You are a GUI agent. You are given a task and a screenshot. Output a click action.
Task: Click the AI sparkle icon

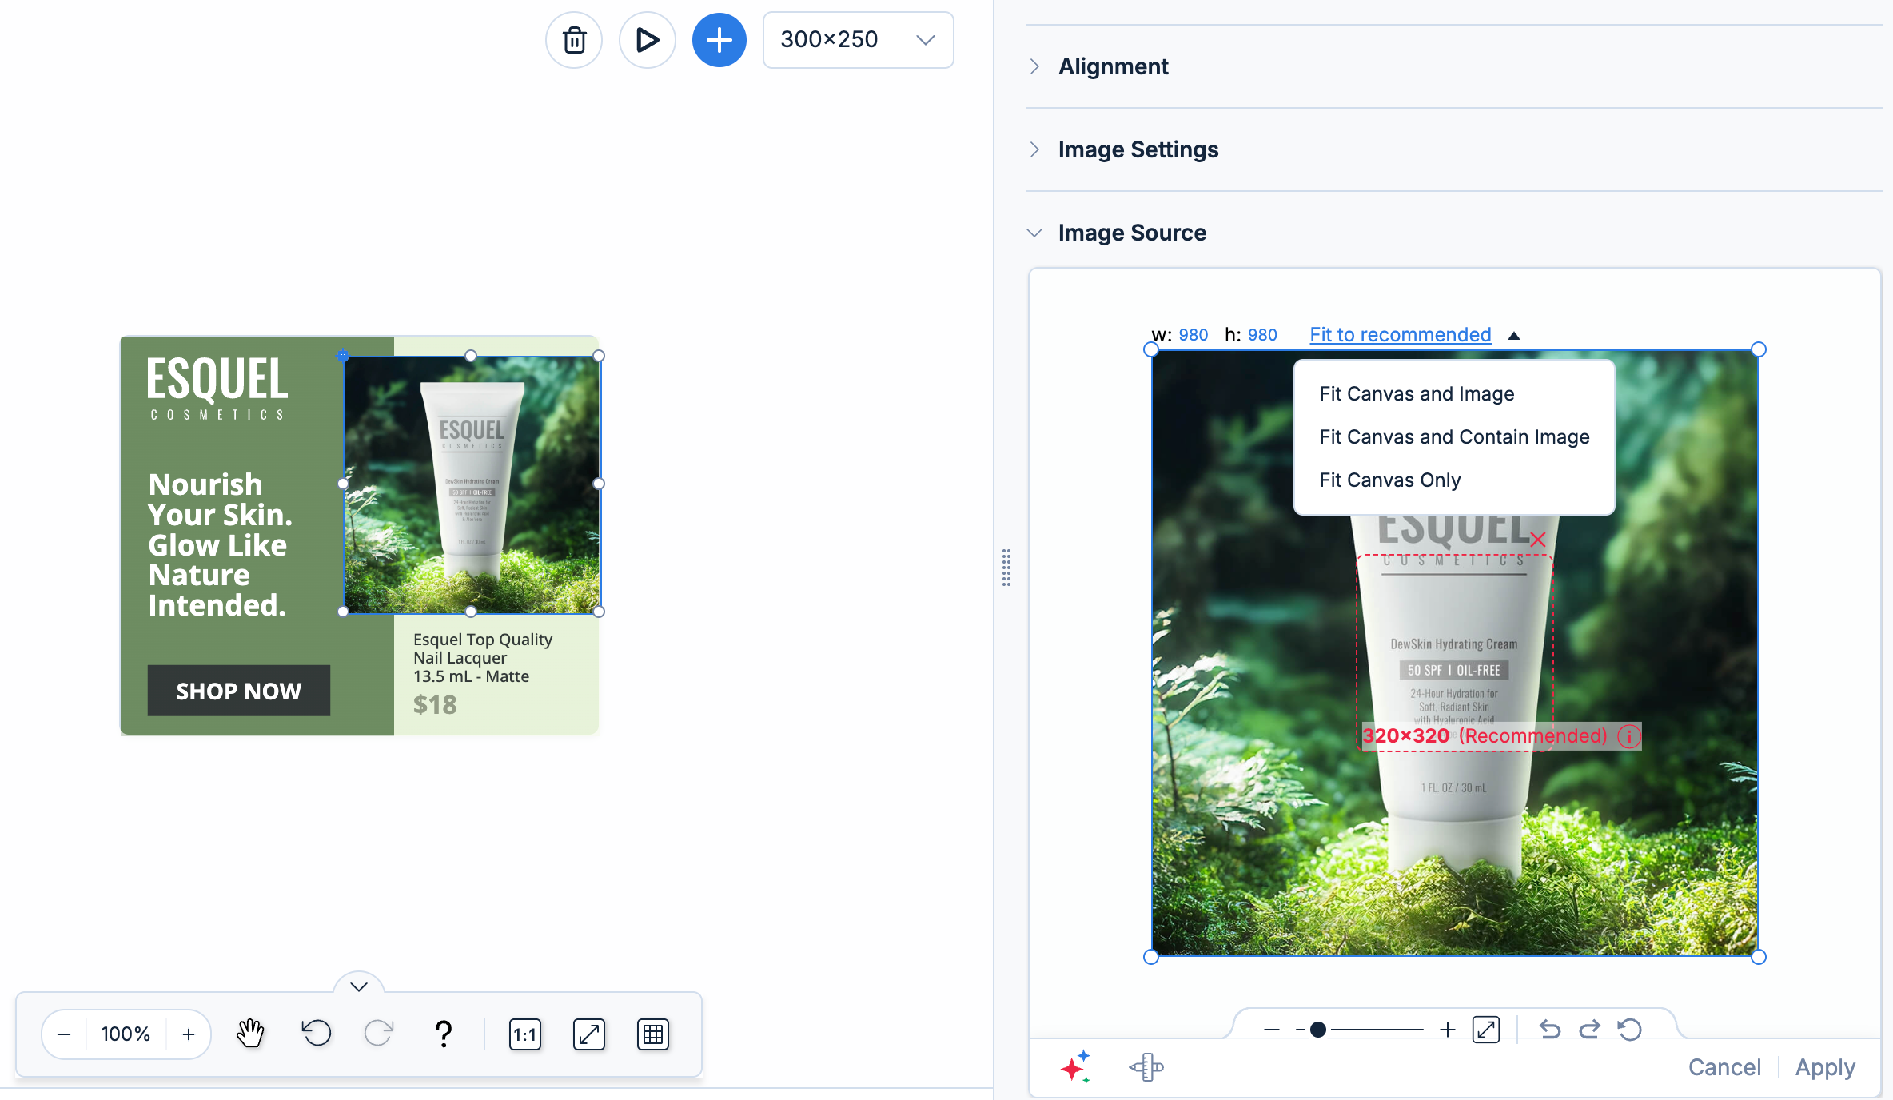pos(1076,1067)
